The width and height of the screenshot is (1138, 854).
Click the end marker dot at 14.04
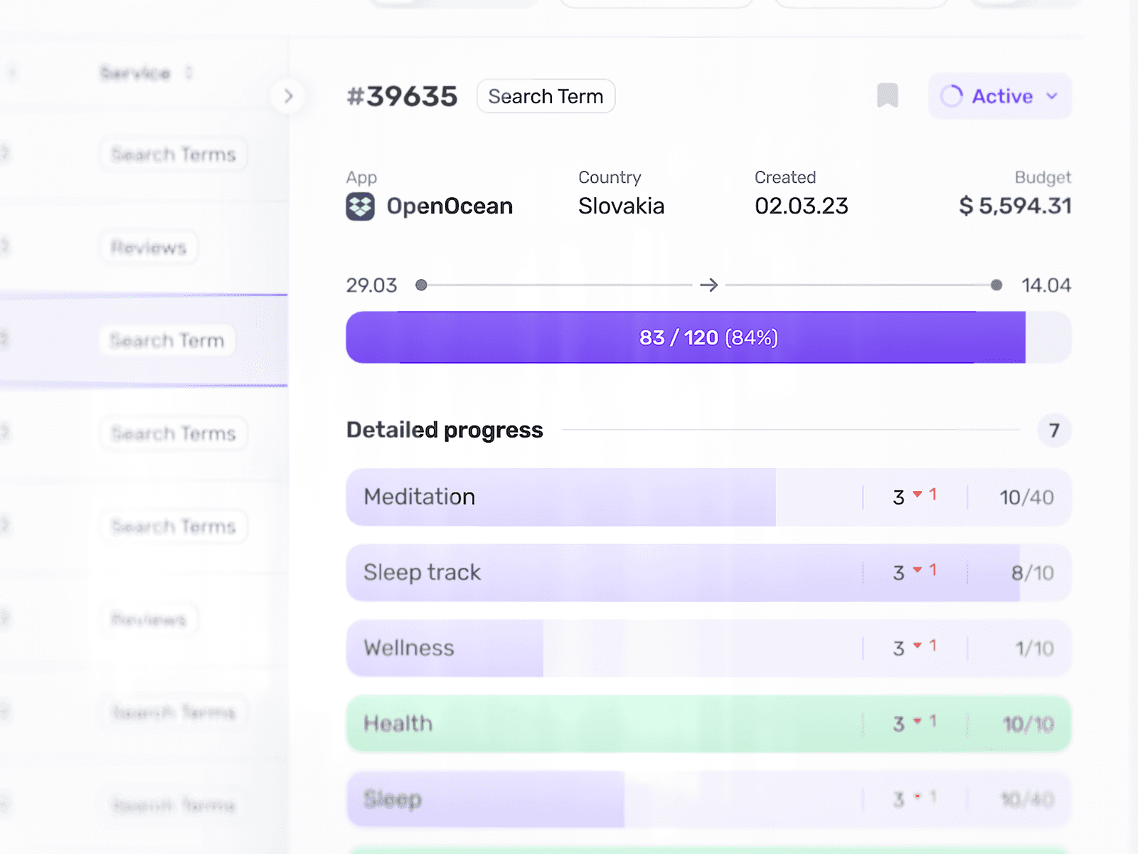(x=996, y=285)
